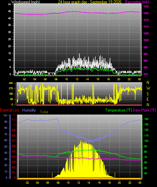157x187 pixels.
Task: Click the Humidity legend label
Action: pyautogui.click(x=29, y=110)
